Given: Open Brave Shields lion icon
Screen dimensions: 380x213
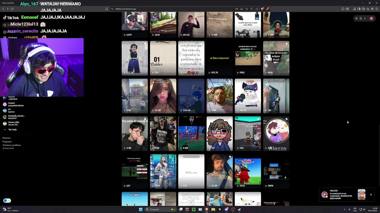Looking at the screenshot, I should [262, 9].
